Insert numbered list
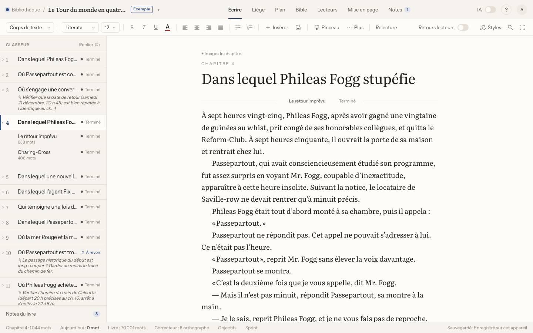The width and height of the screenshot is (533, 333). 250,27
